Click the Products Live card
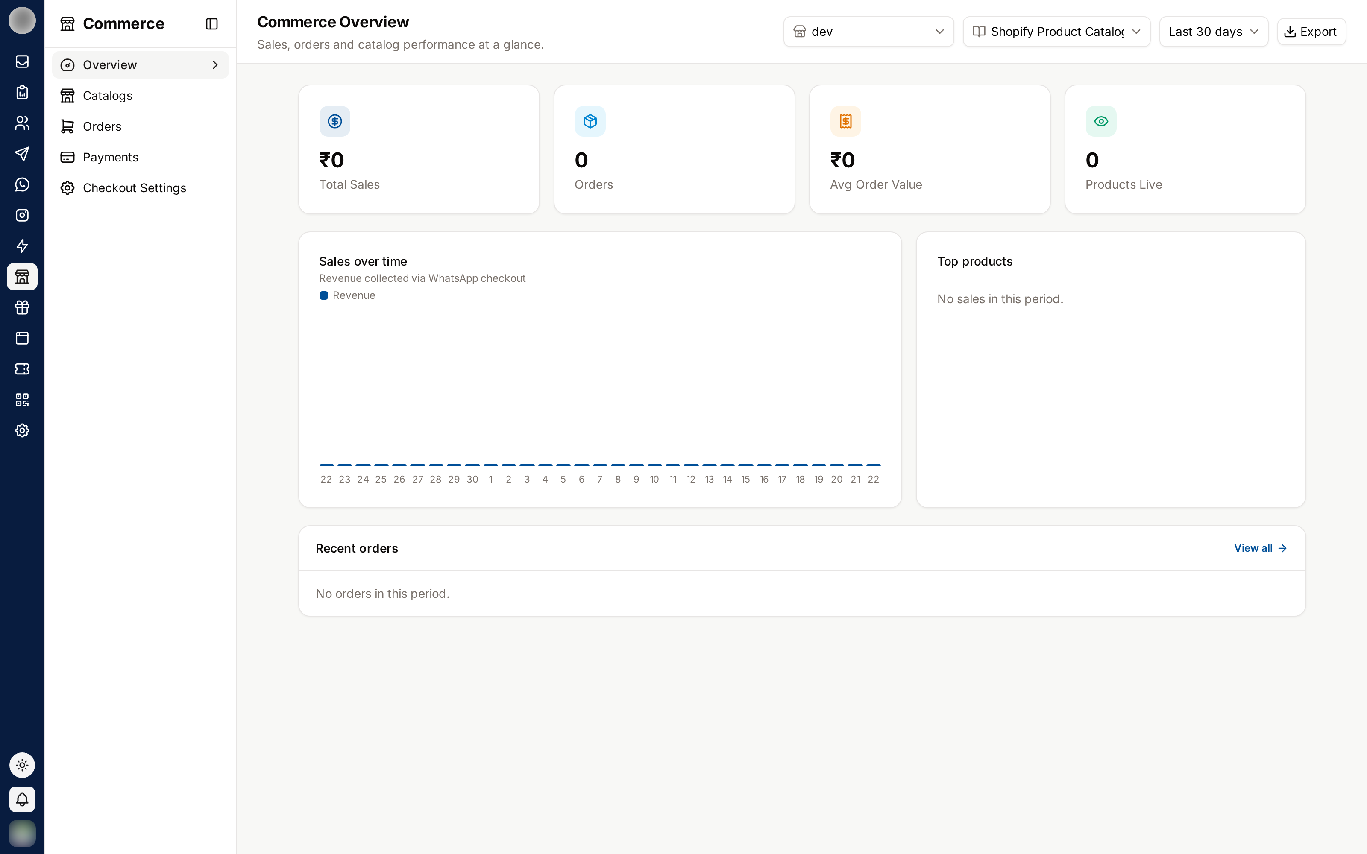 [1185, 150]
